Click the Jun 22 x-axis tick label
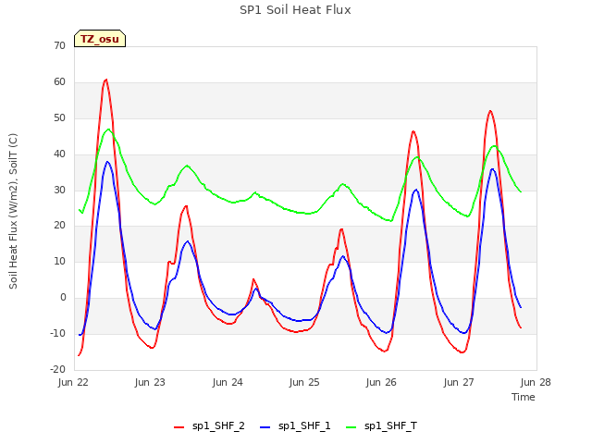592x444 pixels. [x=73, y=382]
